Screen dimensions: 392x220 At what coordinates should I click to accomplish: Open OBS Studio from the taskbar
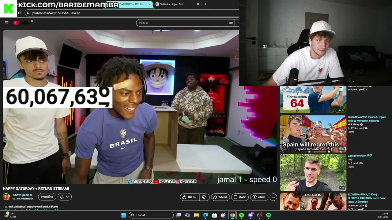click(x=259, y=215)
